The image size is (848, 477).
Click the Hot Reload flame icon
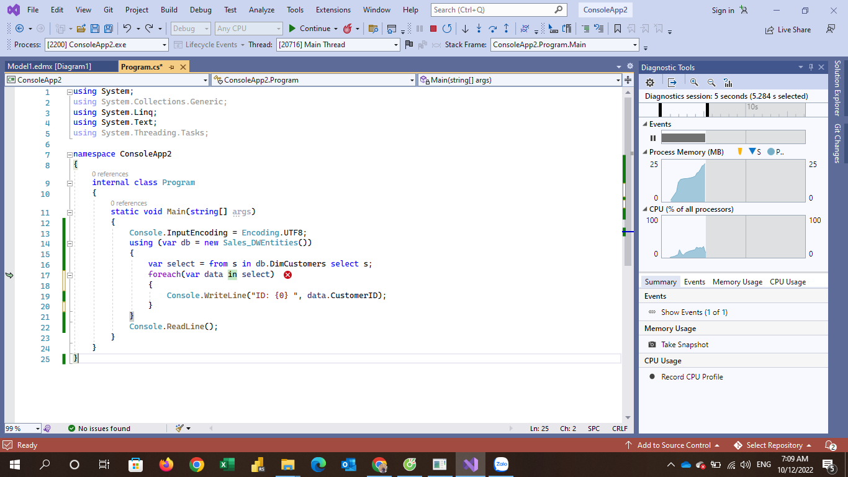click(x=348, y=29)
